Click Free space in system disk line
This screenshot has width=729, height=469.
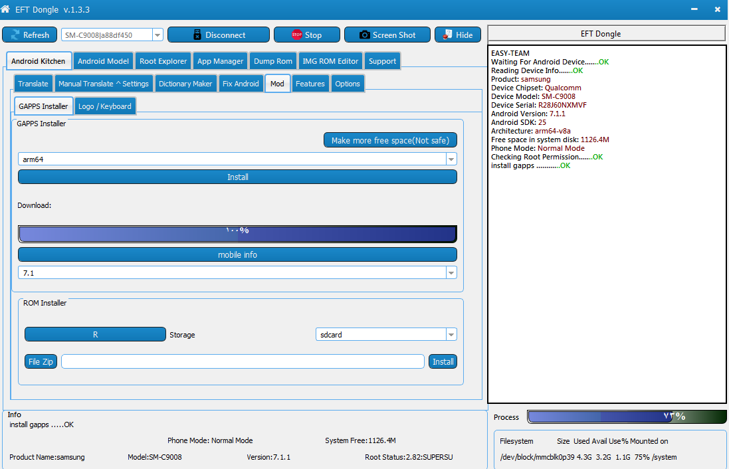click(x=550, y=140)
